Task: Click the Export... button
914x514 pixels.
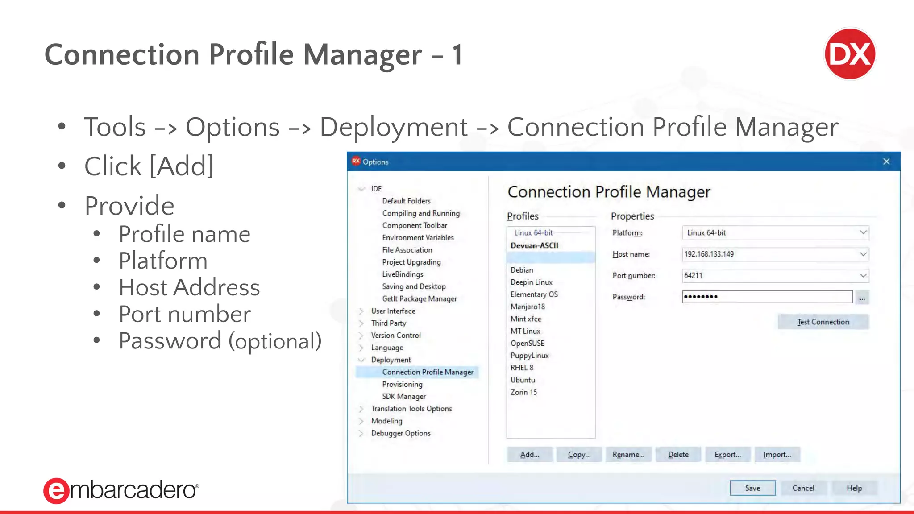Action: (728, 455)
